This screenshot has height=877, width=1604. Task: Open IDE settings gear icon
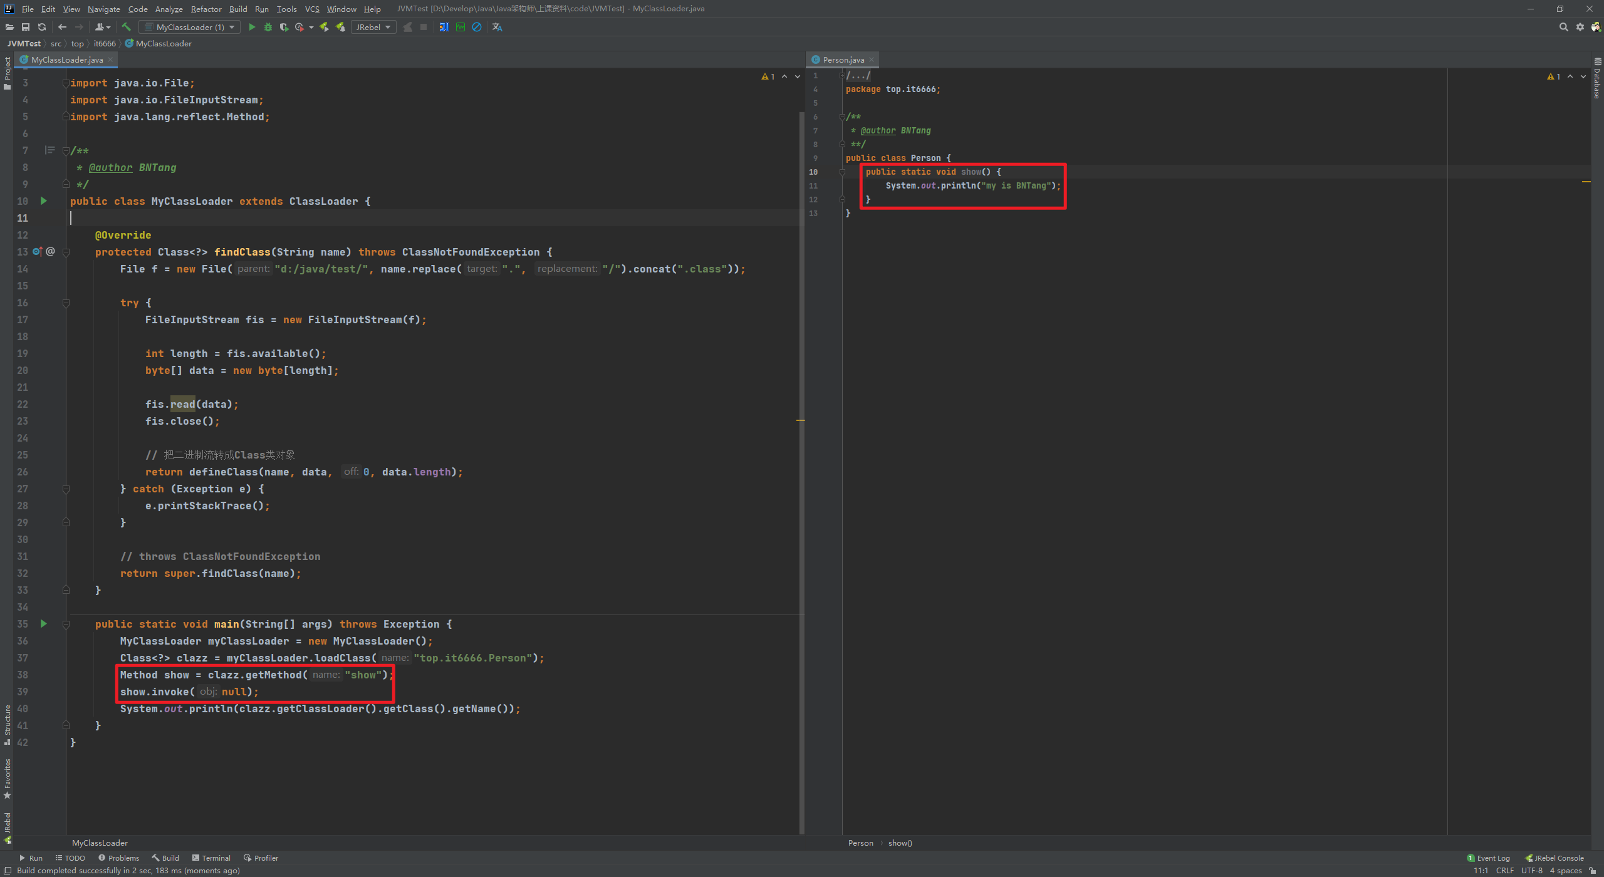pos(1580,27)
